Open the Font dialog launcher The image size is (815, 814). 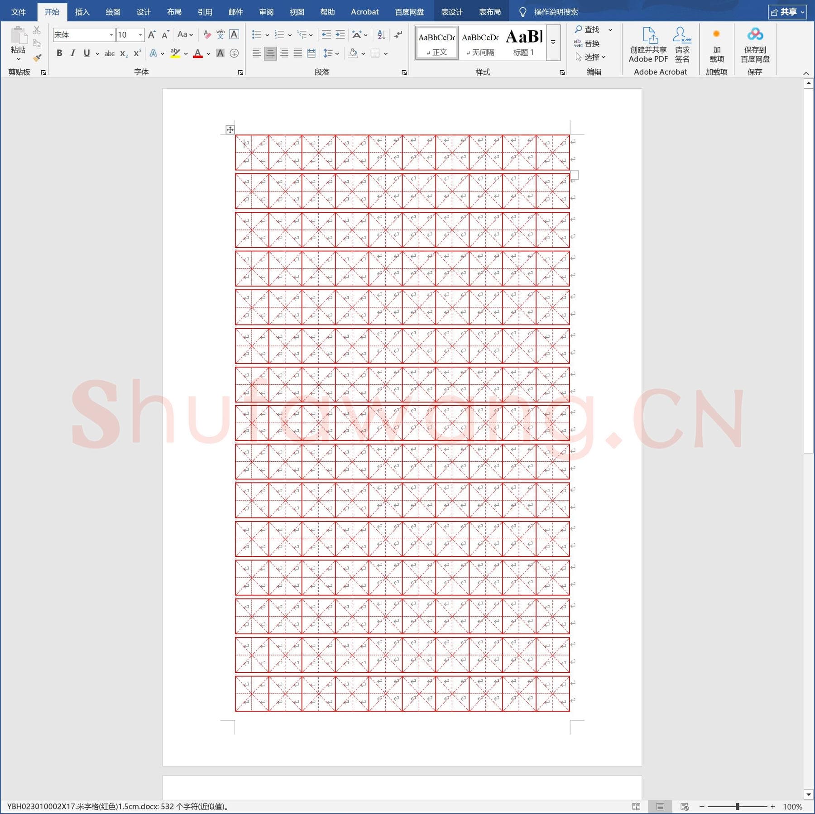click(x=240, y=72)
